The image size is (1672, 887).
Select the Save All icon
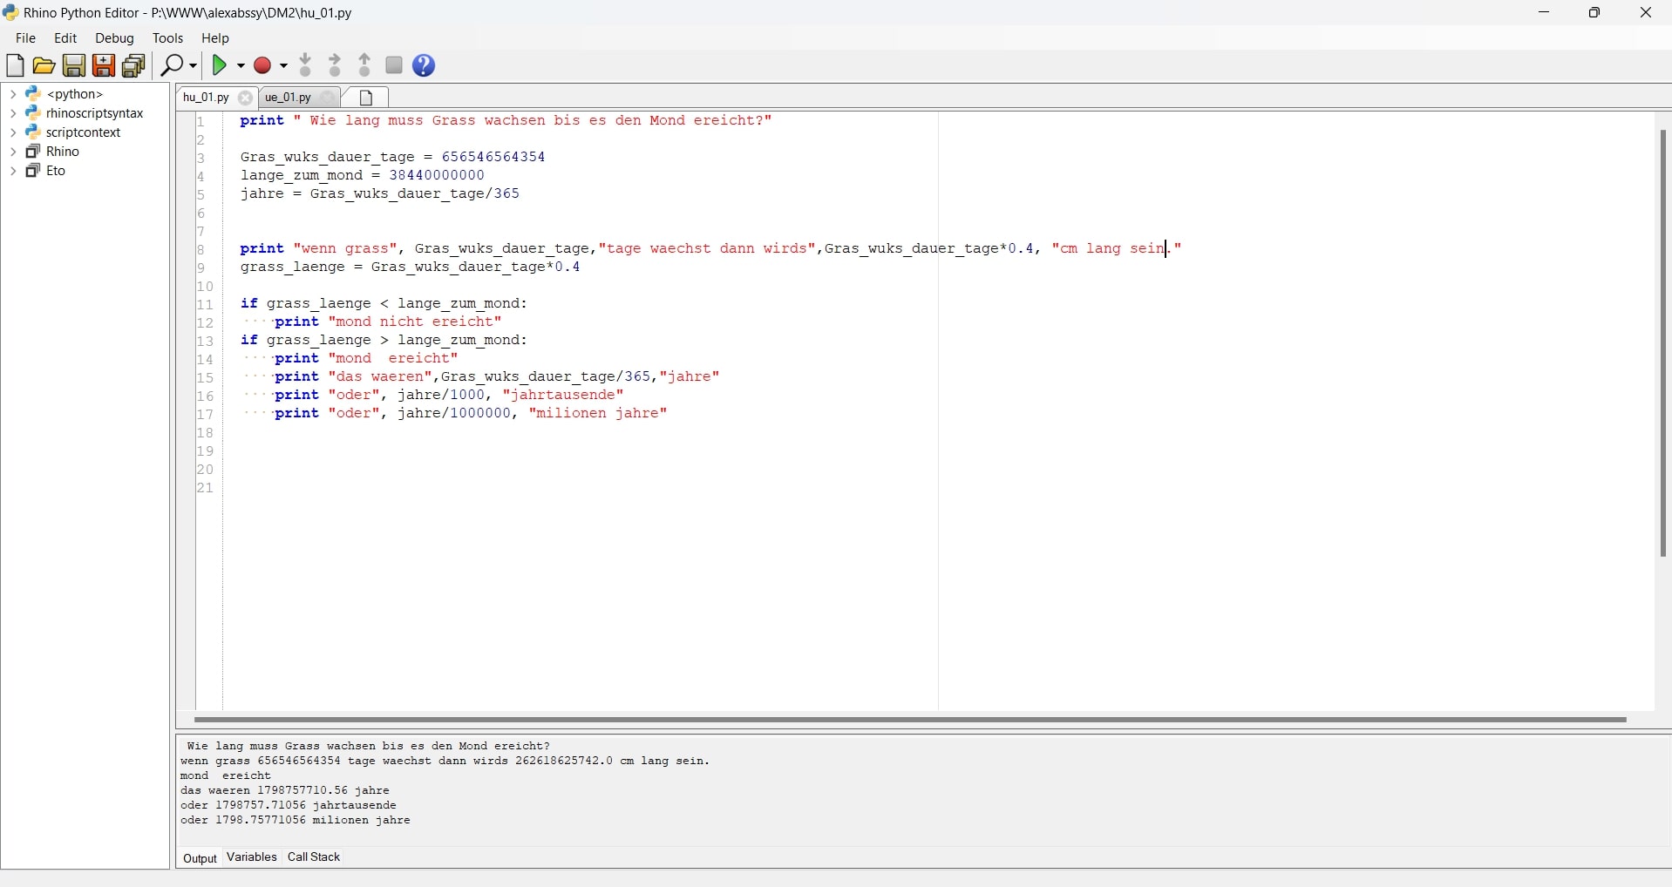(133, 65)
